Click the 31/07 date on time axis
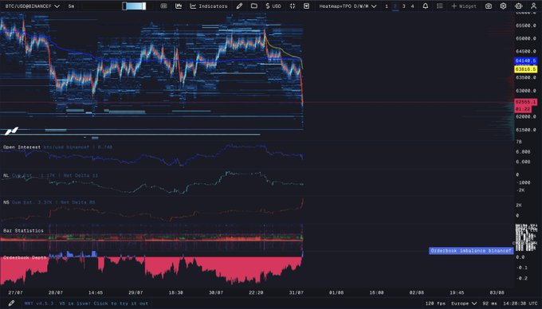This screenshot has width=542, height=309. pyautogui.click(x=297, y=292)
